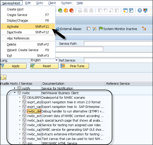Click the Print icon in toolbar
The width and height of the screenshot is (153, 145).
click(80, 10)
